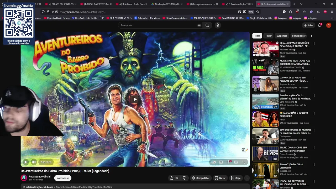Viewport: 336px width, 189px height.
Task: Open a new browser tab
Action: (x=294, y=4)
